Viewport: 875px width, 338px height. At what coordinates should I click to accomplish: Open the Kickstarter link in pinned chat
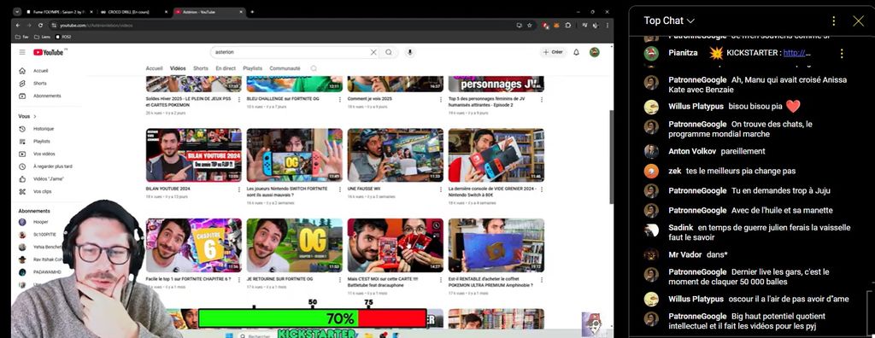[796, 53]
